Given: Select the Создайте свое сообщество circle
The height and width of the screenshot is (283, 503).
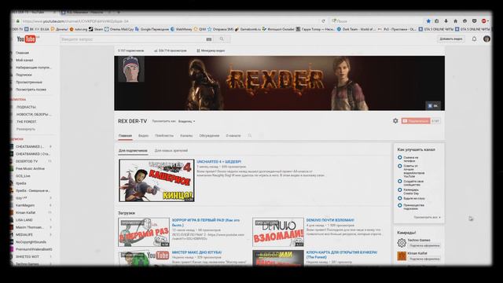Looking at the screenshot, I should point(400,182).
